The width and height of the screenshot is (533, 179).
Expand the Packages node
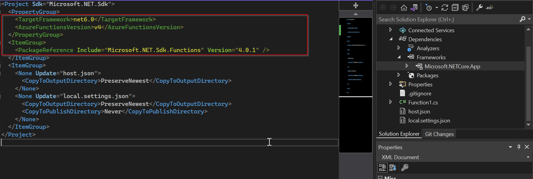[x=399, y=75]
